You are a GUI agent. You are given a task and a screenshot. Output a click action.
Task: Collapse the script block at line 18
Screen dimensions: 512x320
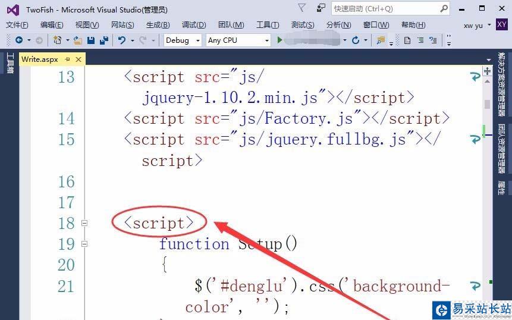(x=84, y=223)
